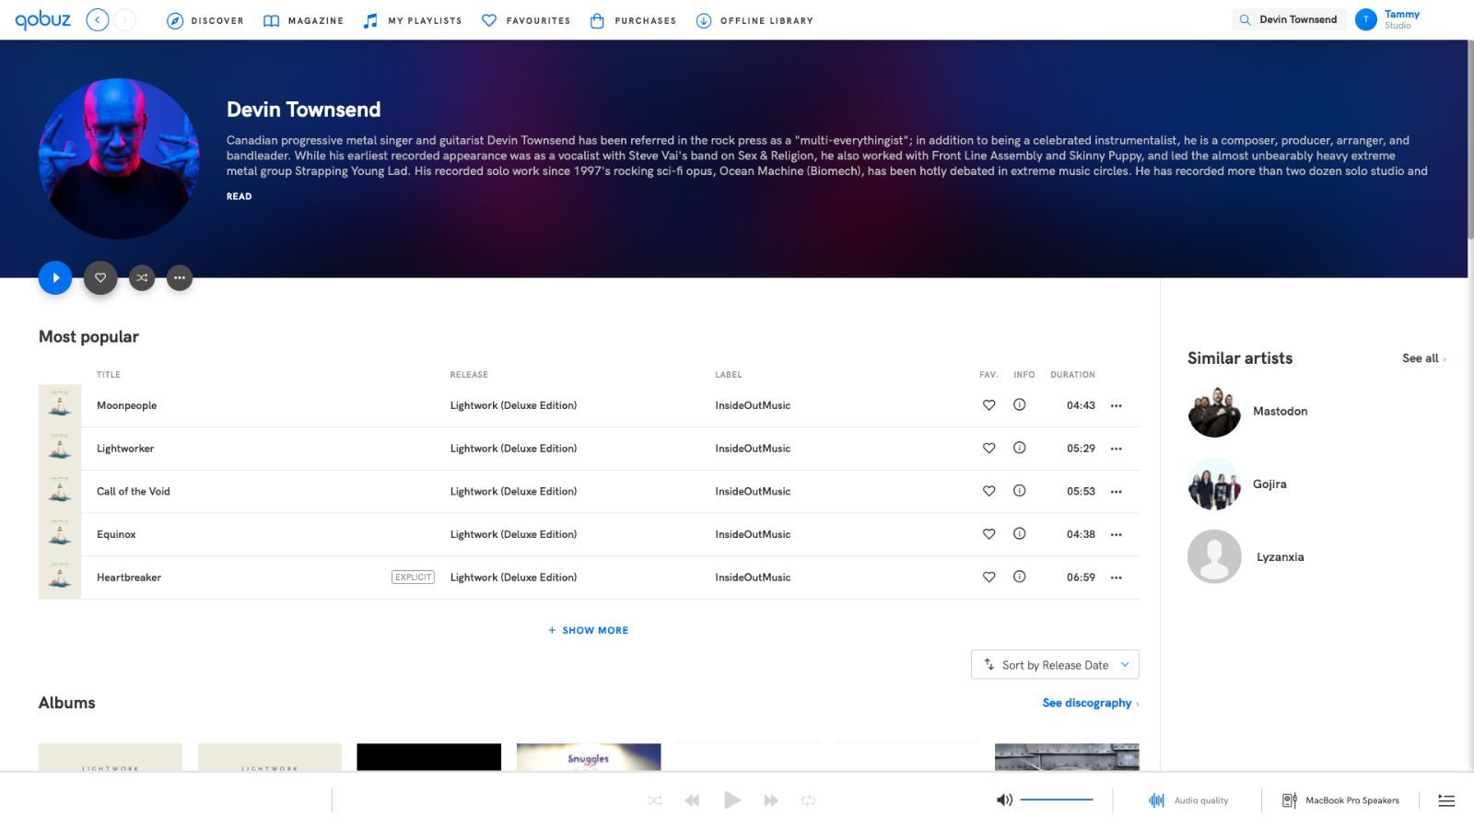
Task: Open the Discover section
Action: 205,20
